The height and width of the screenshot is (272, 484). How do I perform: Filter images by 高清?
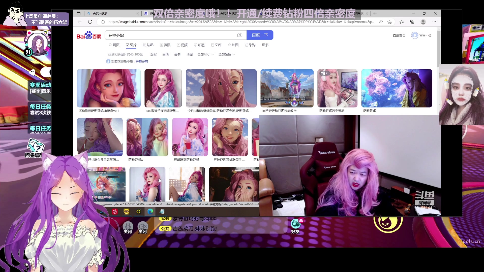(x=166, y=54)
